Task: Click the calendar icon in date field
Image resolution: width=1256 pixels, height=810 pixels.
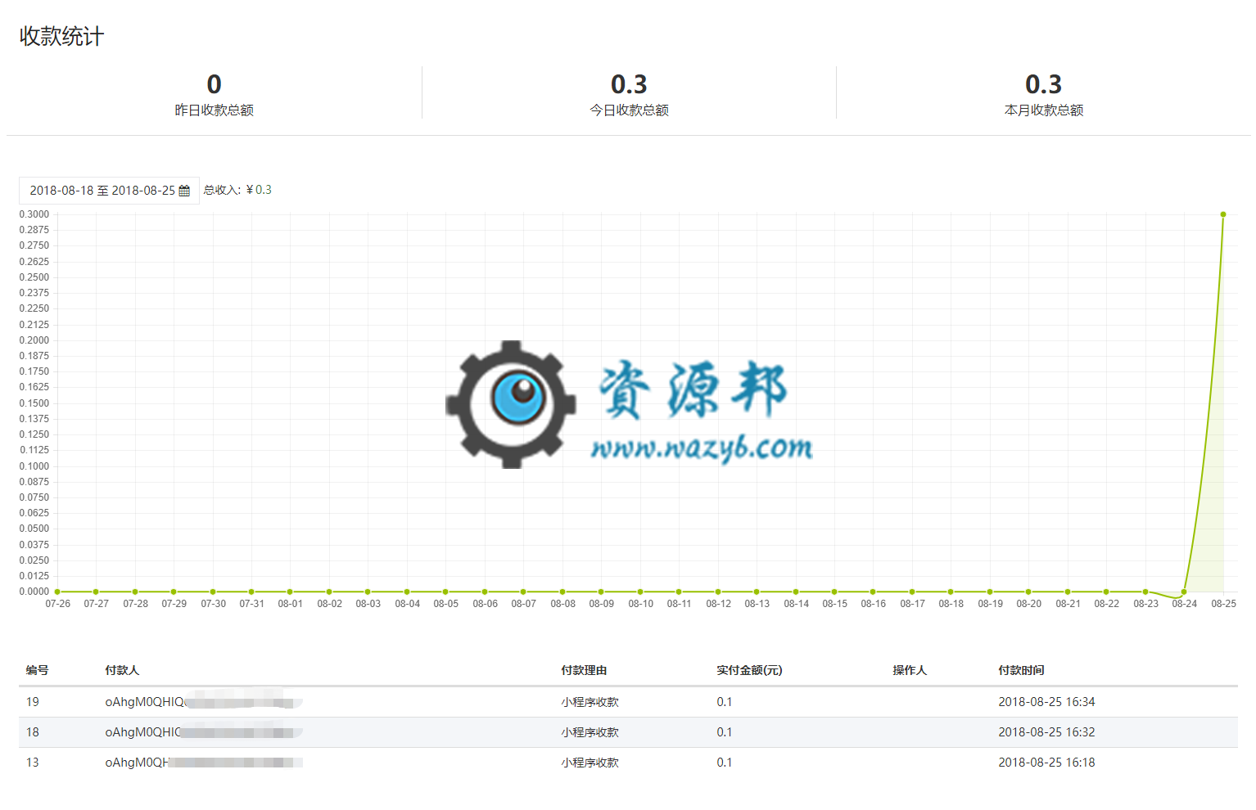Action: [x=184, y=191]
